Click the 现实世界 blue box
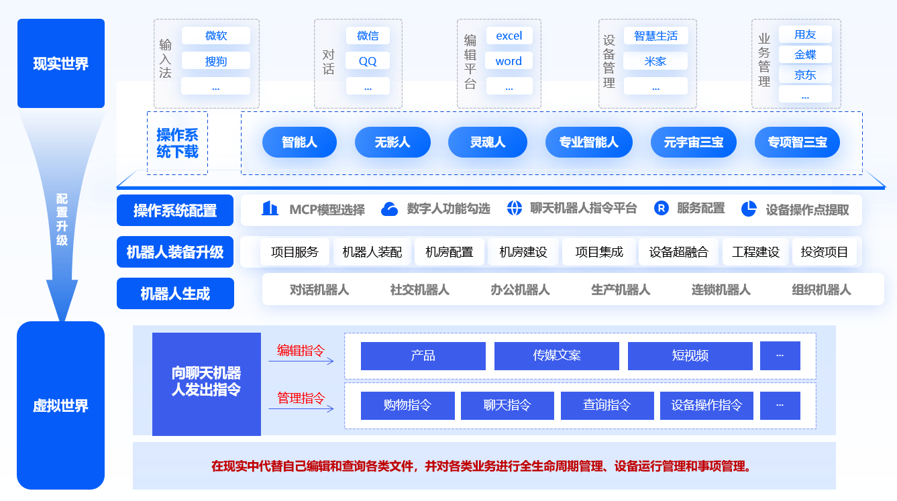Viewport: 897px width, 501px height. click(61, 64)
